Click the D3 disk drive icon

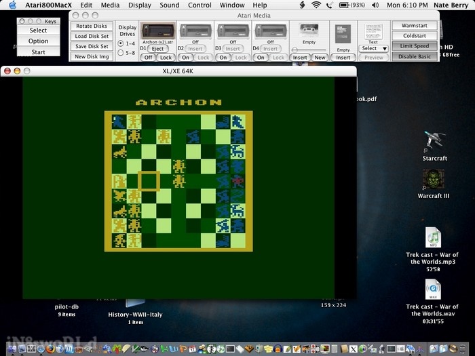coord(233,31)
